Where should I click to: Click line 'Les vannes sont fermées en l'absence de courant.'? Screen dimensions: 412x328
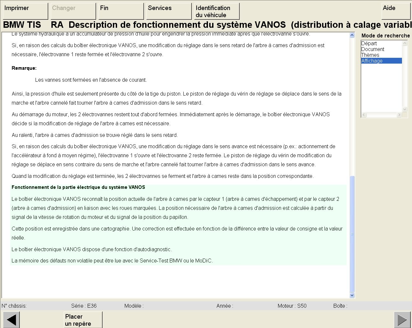91,80
